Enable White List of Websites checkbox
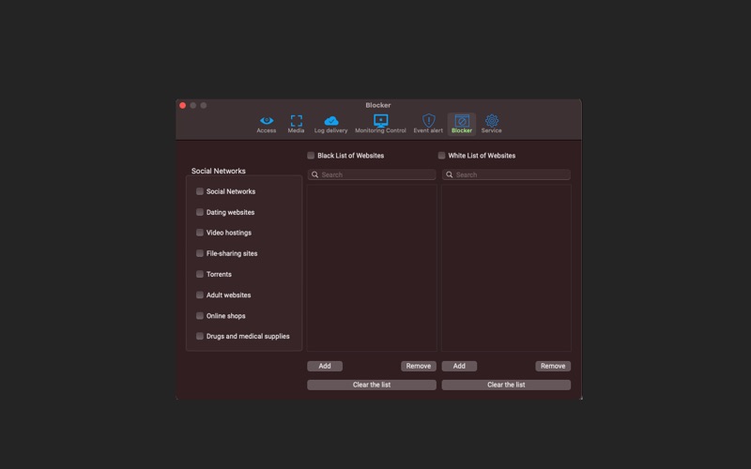 point(441,156)
